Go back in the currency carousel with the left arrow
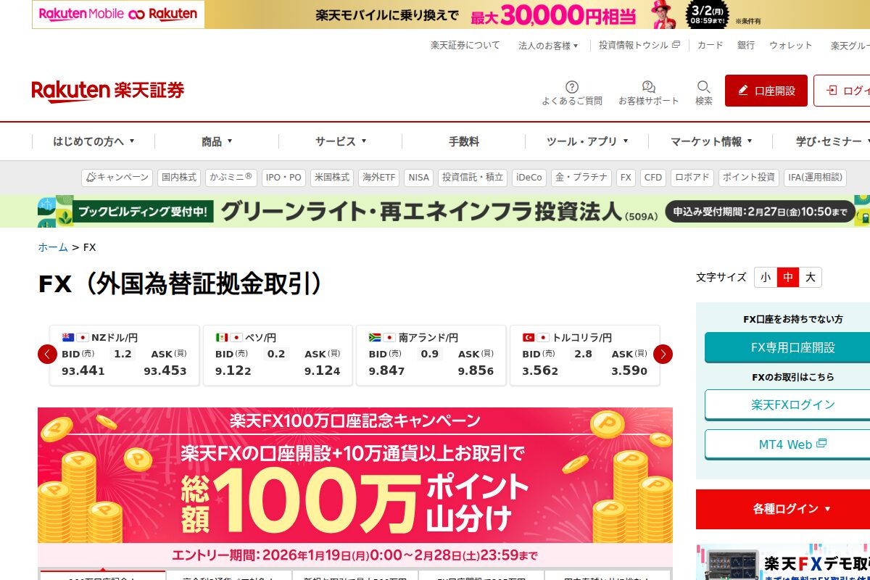 click(x=47, y=354)
